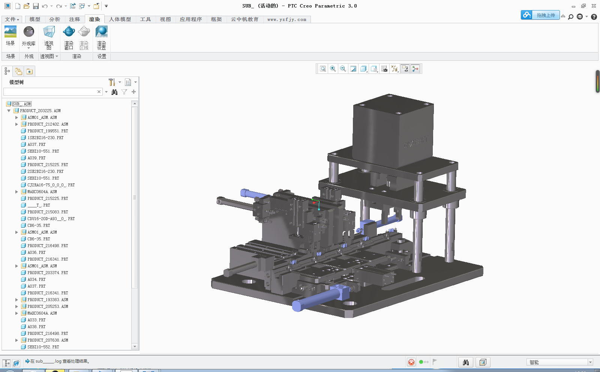Click the model tree search input field

[50, 92]
